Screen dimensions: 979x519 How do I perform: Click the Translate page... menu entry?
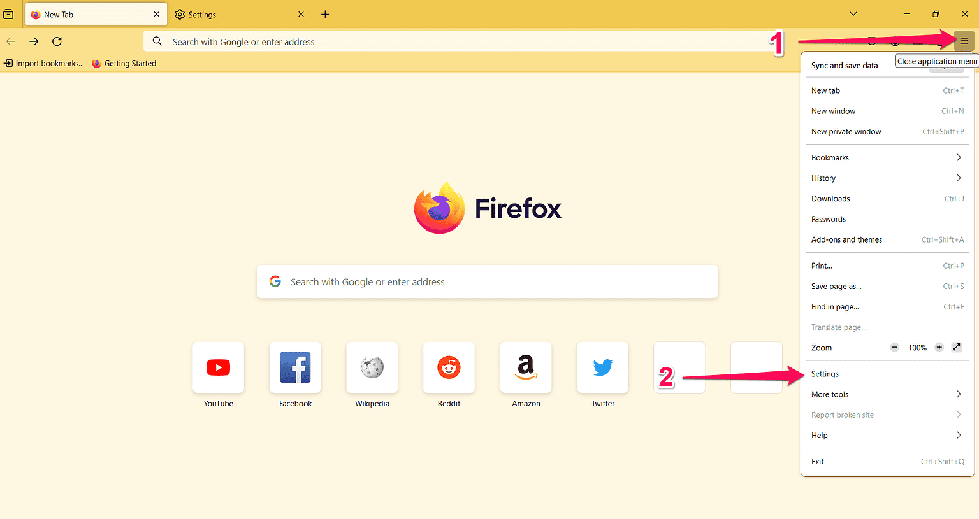pos(887,327)
